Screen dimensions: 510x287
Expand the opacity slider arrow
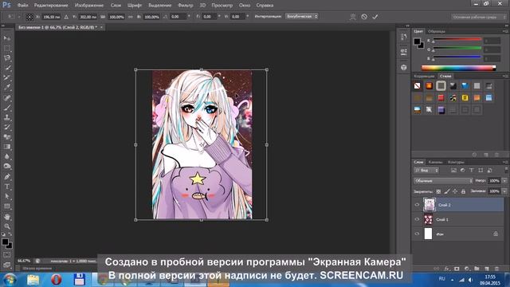tap(504, 181)
